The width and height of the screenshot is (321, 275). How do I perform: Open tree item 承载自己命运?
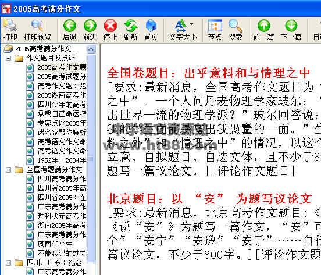[x=62, y=114]
